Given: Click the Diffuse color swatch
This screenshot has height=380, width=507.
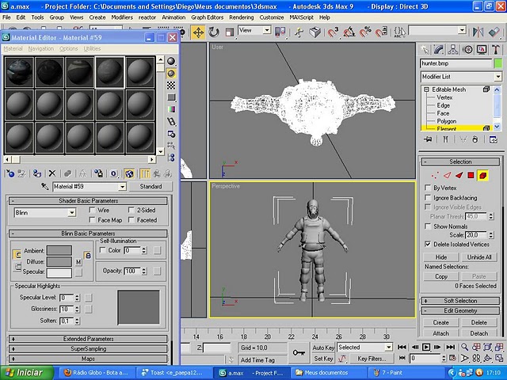Looking at the screenshot, I should point(59,261).
